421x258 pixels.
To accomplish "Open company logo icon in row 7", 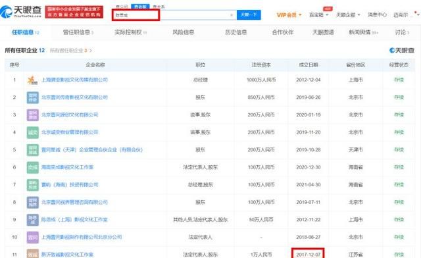I will pos(32,185).
